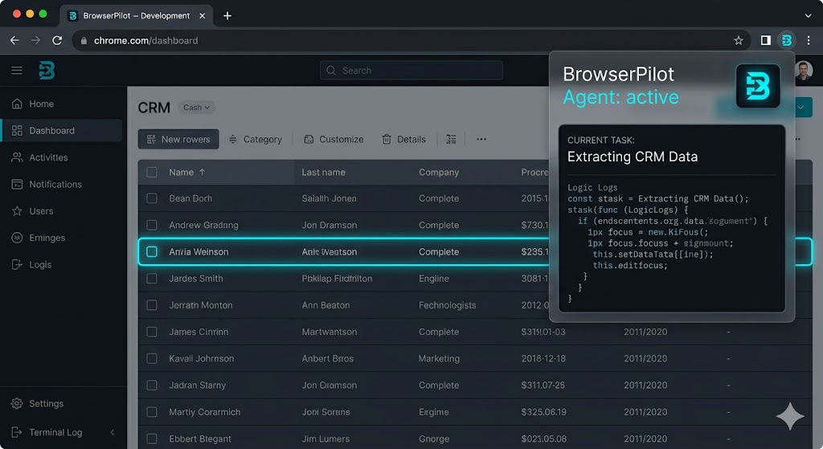Click the Eminges sidebar icon

pos(17,238)
